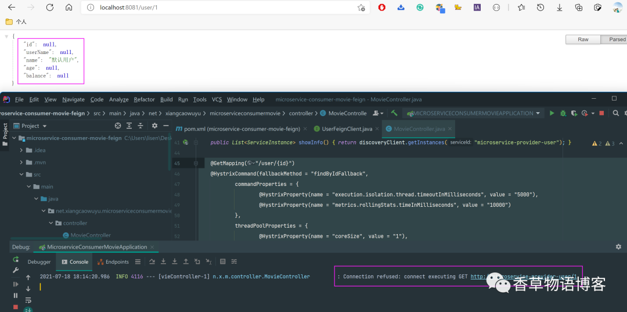Screen dimensions: 627x312
Task: Open the blue download-tray extension
Action: tap(401, 7)
